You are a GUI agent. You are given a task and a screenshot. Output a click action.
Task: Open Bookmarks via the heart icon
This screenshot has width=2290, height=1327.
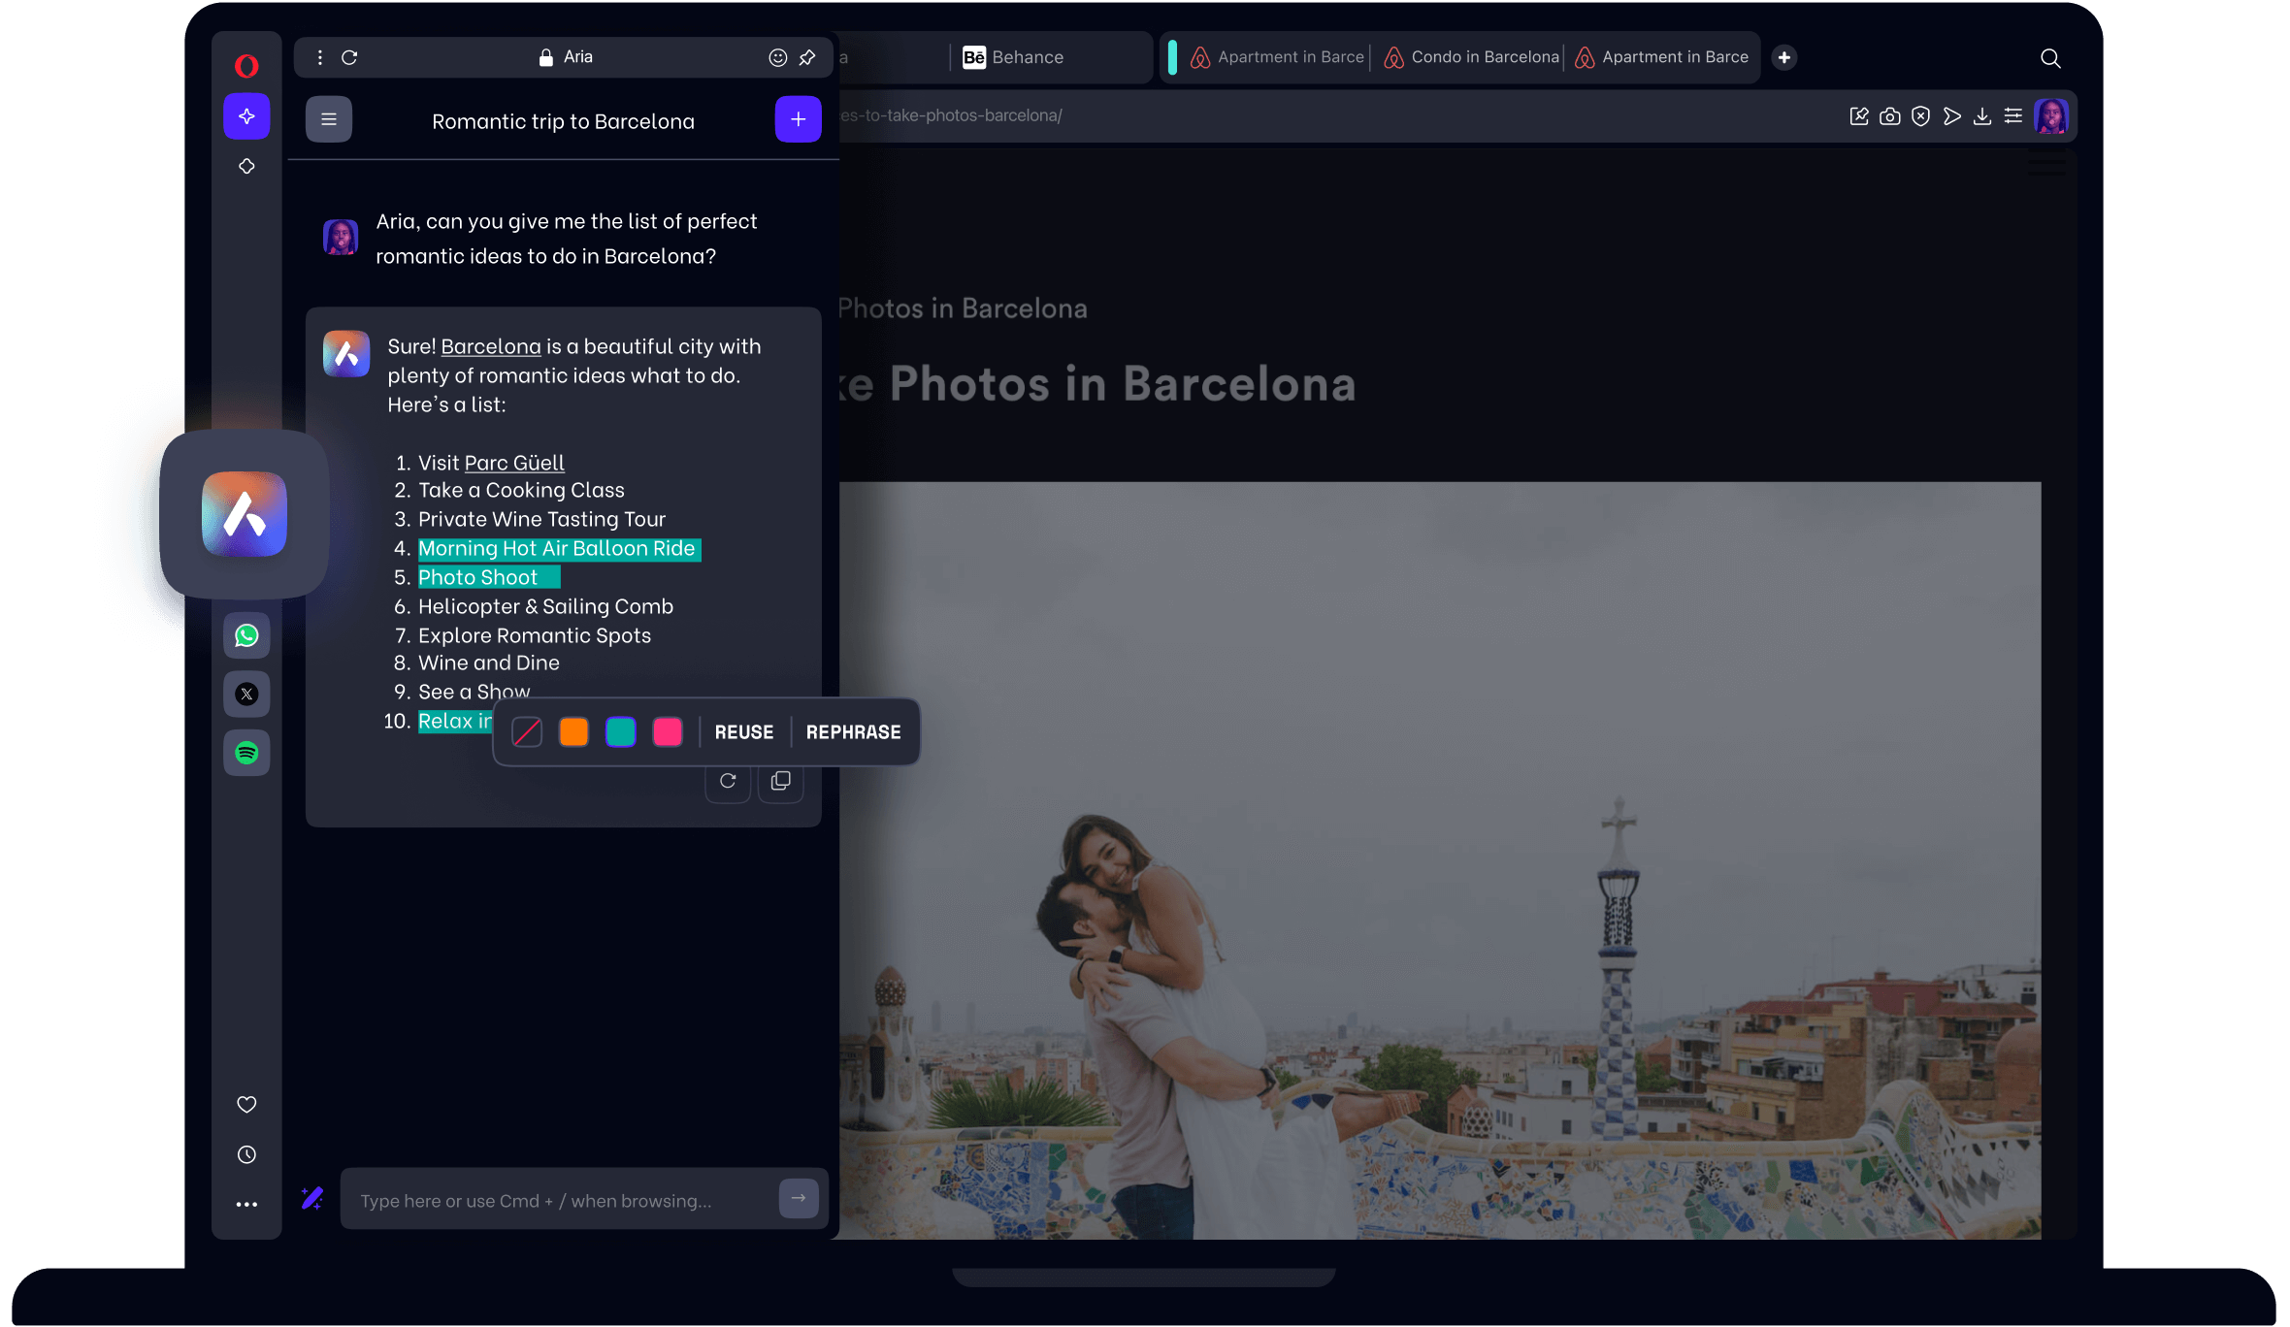pos(246,1104)
